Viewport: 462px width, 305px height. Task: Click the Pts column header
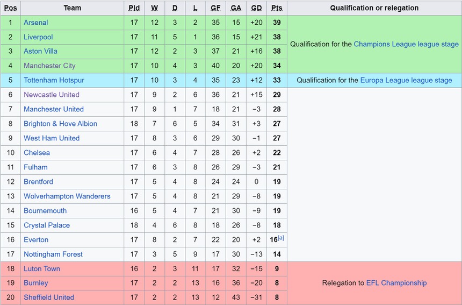point(277,8)
